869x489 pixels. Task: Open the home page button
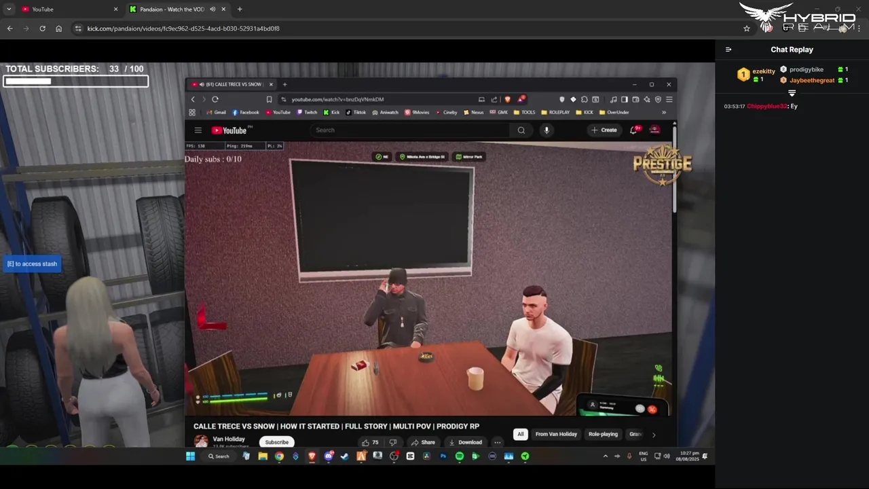(x=58, y=29)
